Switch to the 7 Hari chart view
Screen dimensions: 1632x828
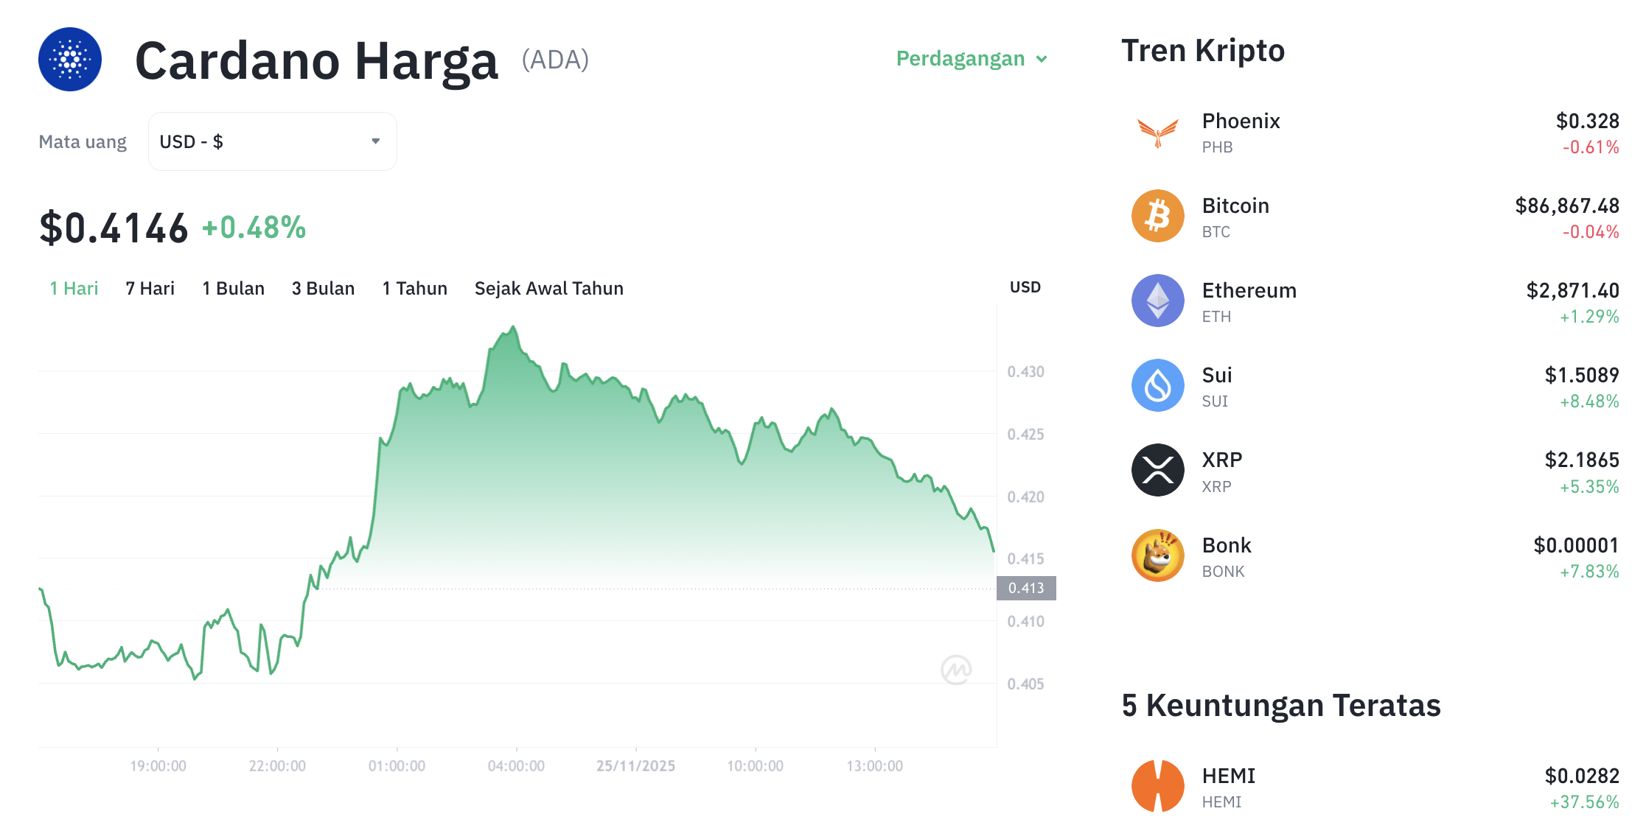click(x=150, y=288)
